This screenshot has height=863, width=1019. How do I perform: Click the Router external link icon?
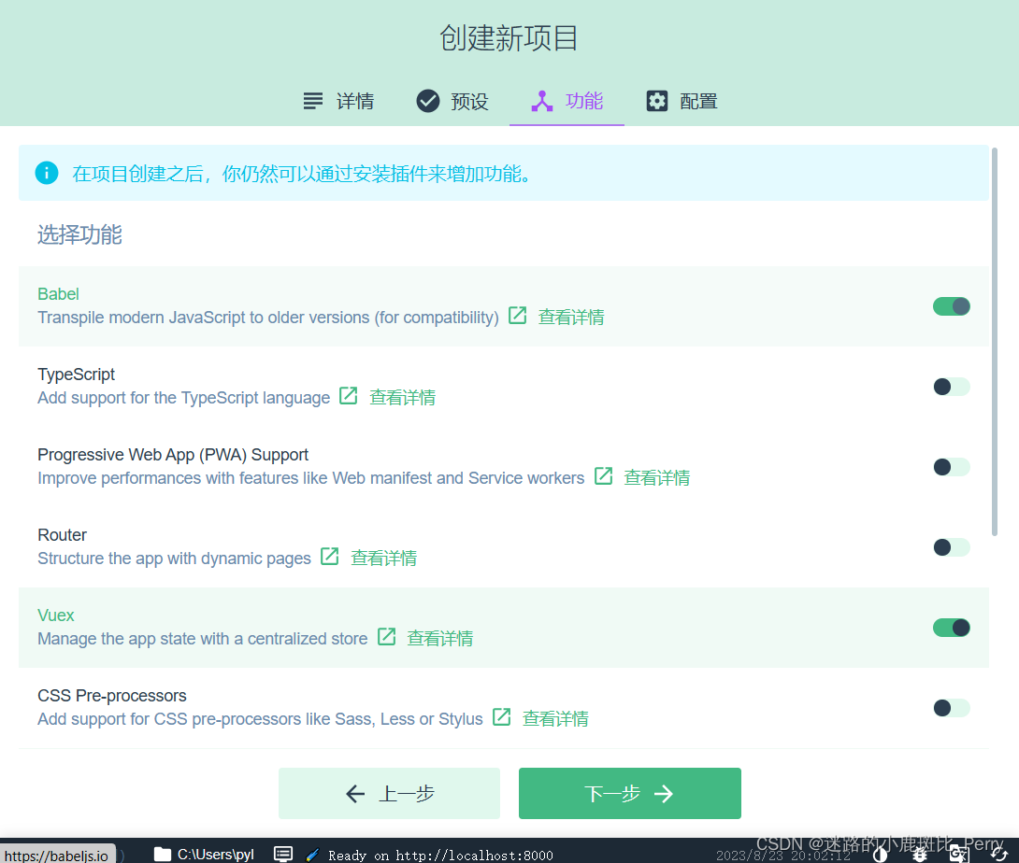[x=329, y=557]
